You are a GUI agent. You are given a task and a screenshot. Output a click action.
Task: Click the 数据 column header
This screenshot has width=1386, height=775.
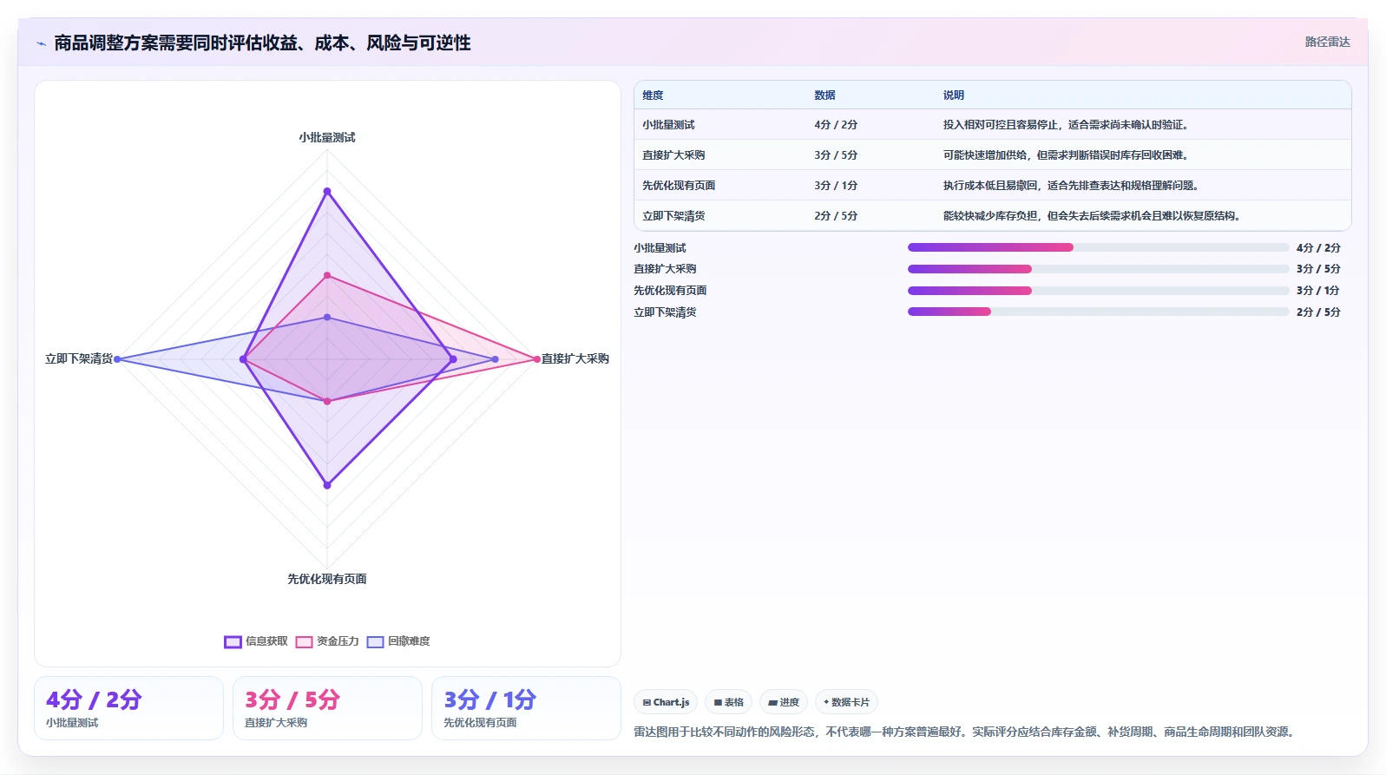(824, 95)
